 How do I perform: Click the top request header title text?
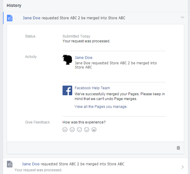[74, 18]
